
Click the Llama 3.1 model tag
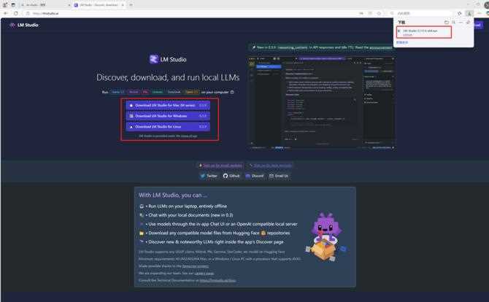[118, 92]
